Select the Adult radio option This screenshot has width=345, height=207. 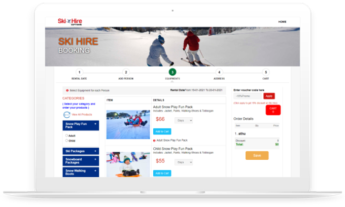tap(67, 135)
